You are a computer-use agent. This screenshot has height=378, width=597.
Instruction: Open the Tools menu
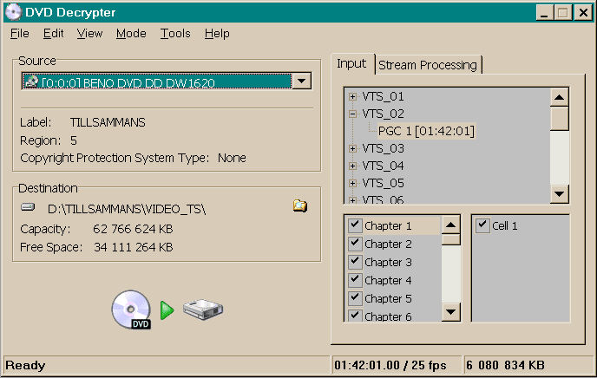[175, 33]
